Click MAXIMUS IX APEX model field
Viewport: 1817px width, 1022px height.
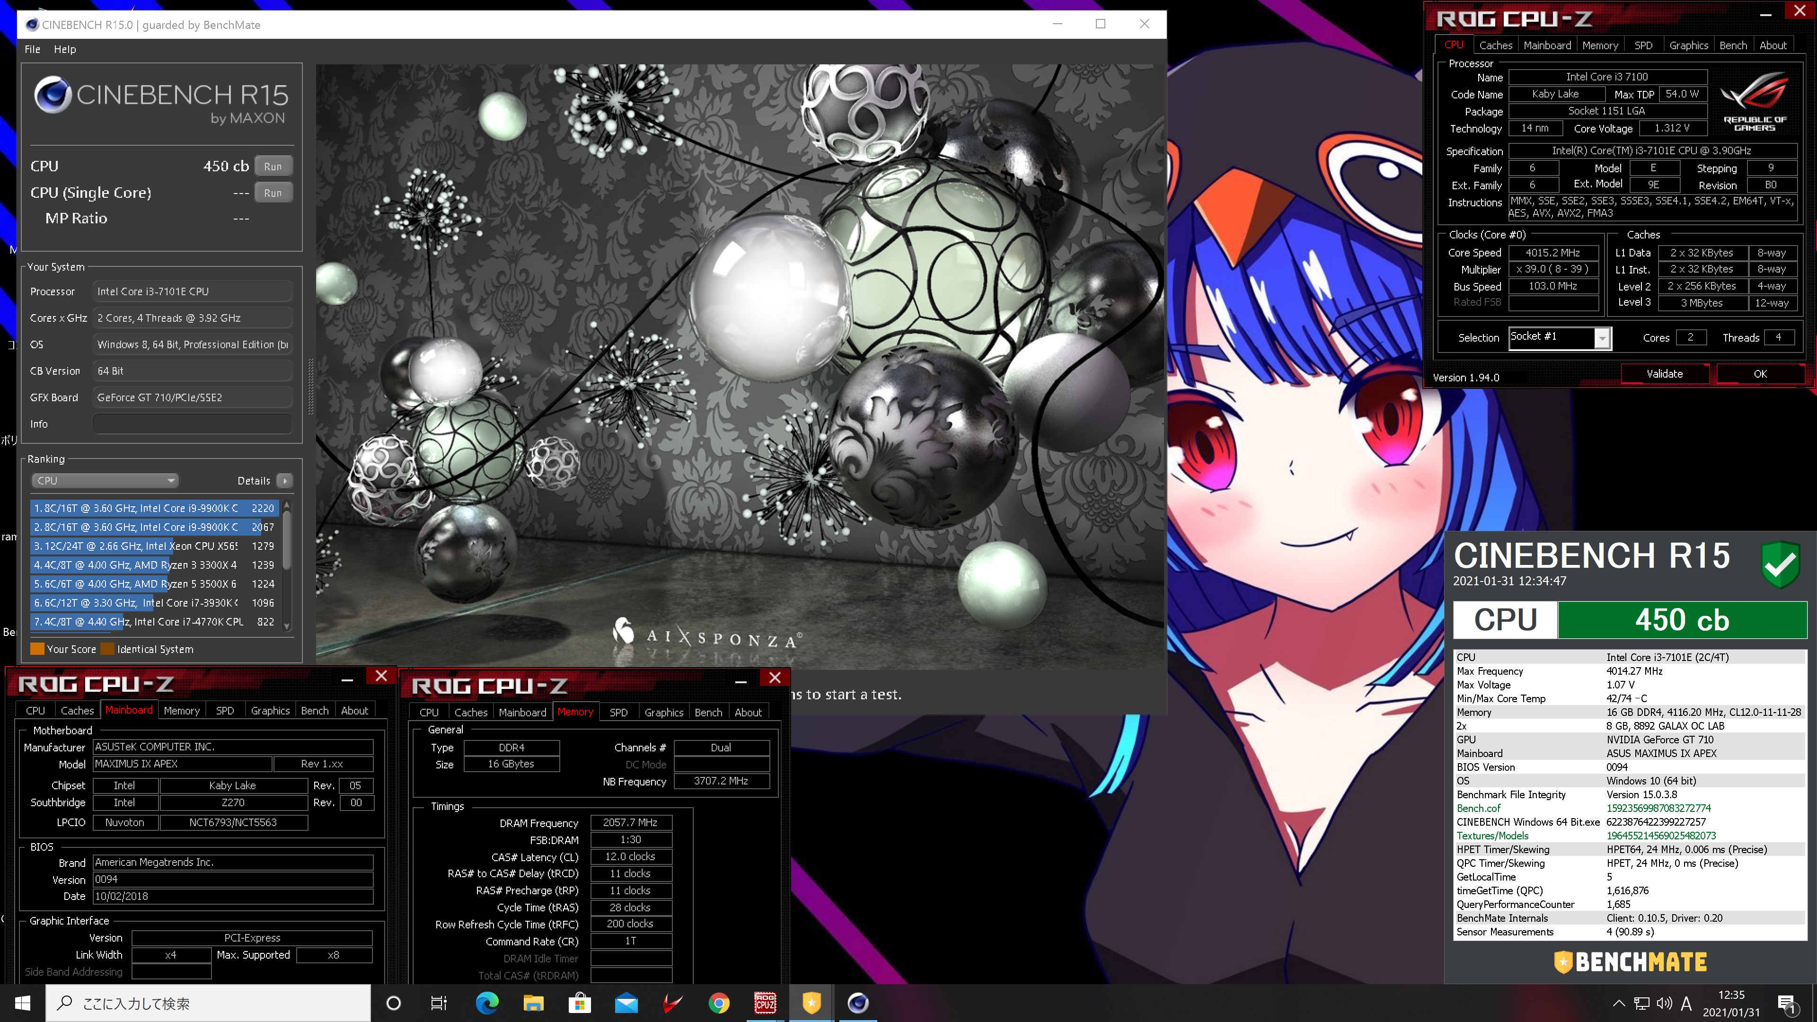coord(182,764)
